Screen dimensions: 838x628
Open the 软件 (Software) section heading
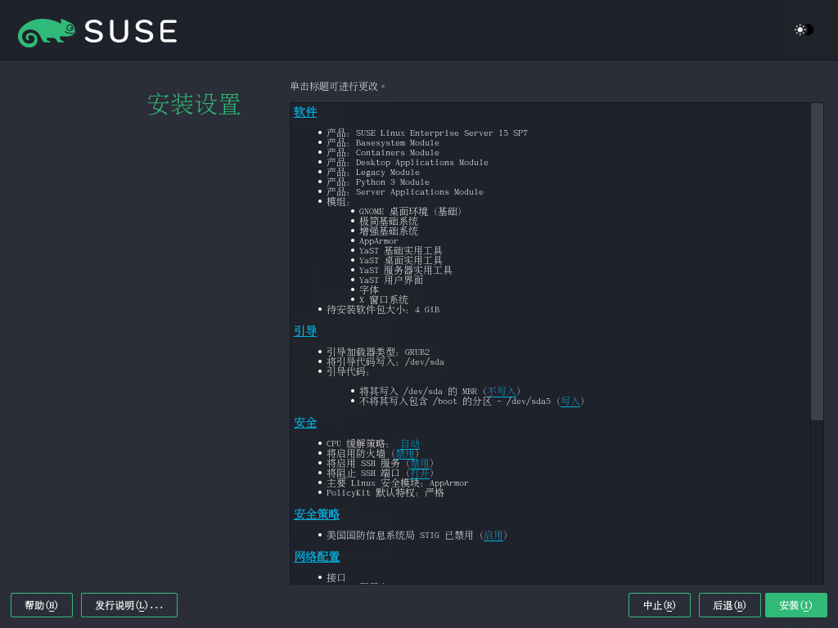click(x=305, y=112)
